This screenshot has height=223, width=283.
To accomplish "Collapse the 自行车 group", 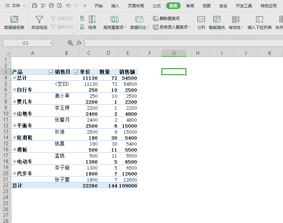I will pos(14,90).
